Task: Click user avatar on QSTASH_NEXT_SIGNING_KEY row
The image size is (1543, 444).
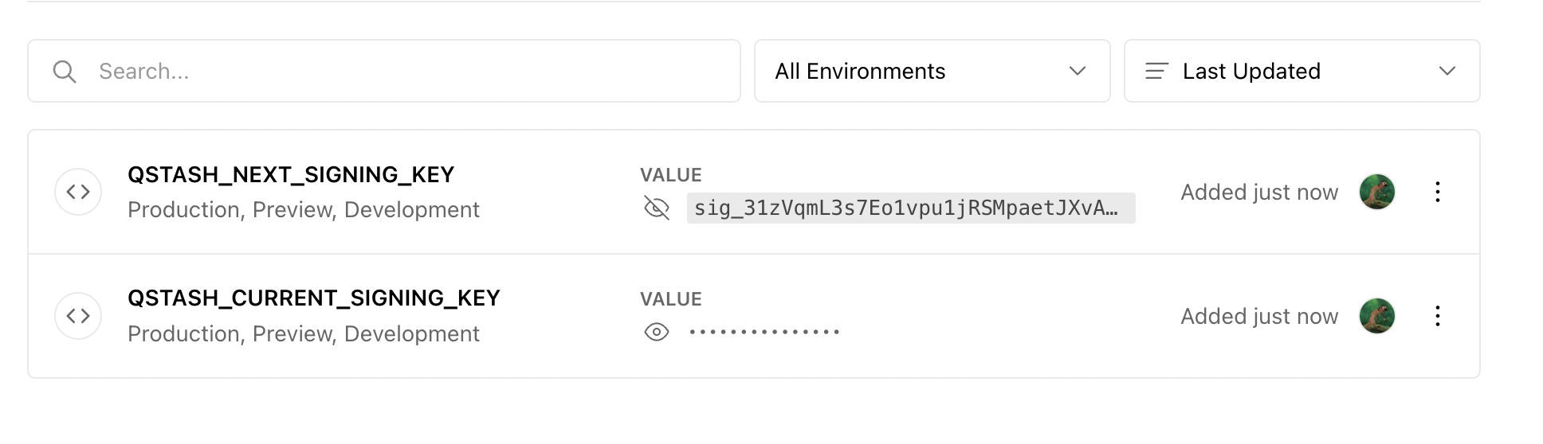Action: click(1377, 192)
